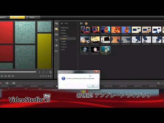Play the preview clip

point(2,76)
